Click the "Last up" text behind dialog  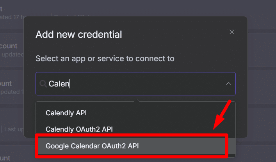14,129
